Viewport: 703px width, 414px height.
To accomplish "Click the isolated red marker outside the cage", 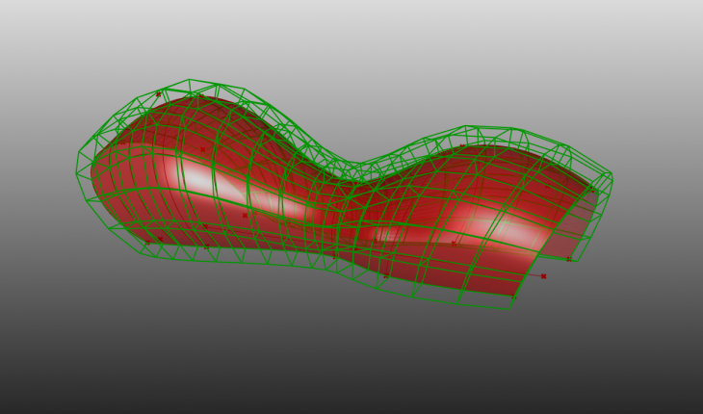I will tap(543, 276).
